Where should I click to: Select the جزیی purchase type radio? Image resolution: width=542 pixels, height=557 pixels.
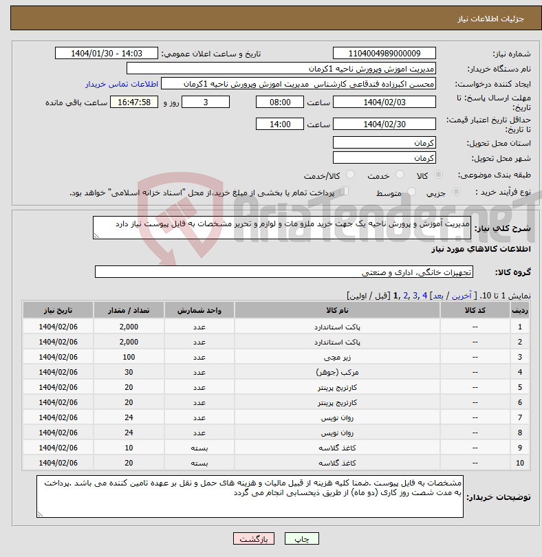[456, 192]
